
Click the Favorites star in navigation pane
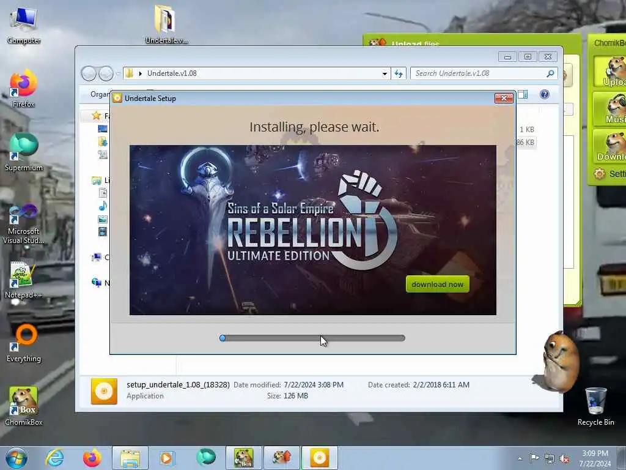coord(96,116)
